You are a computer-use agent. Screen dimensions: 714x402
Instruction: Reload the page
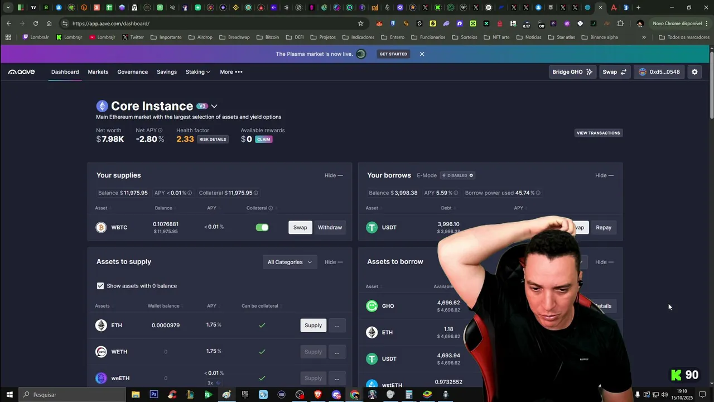coord(36,23)
